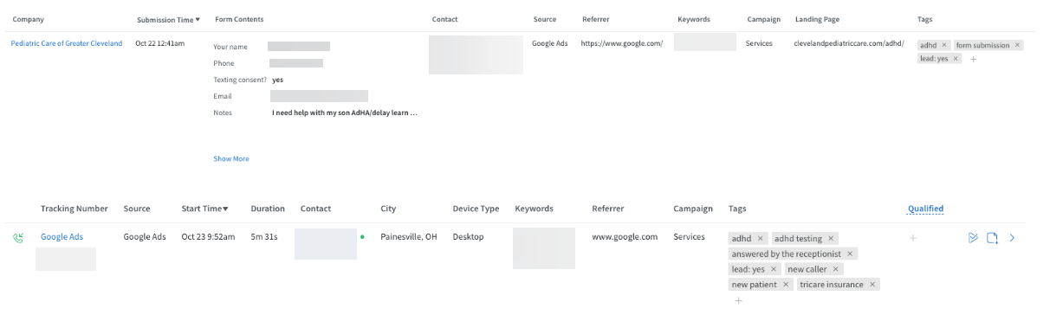Add a new tag below tricare insurance
This screenshot has width=1050, height=315.
click(738, 300)
